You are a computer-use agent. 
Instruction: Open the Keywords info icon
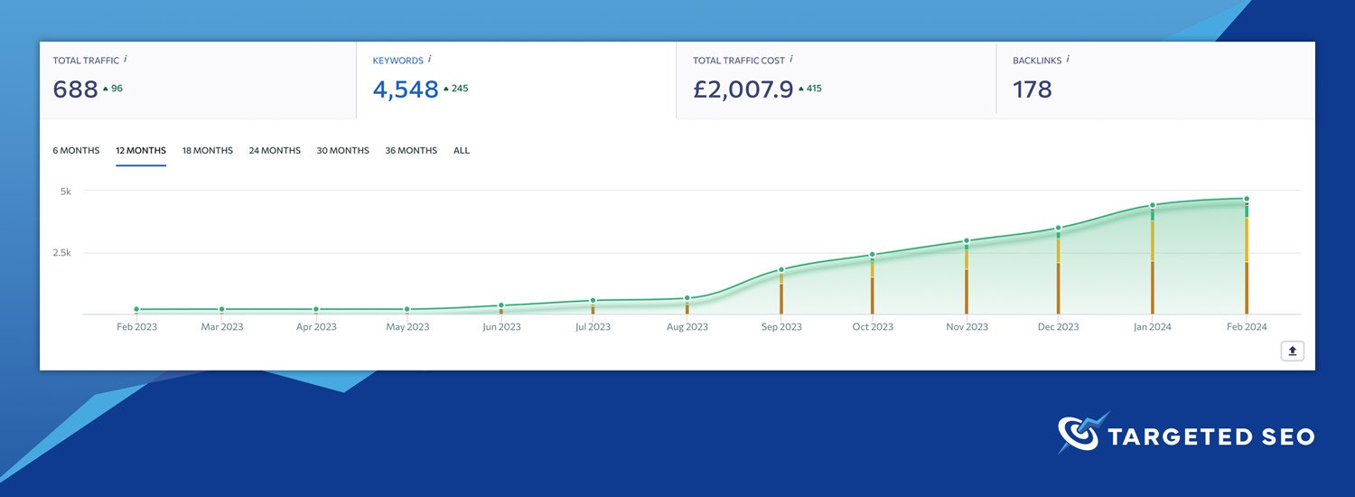(x=429, y=59)
